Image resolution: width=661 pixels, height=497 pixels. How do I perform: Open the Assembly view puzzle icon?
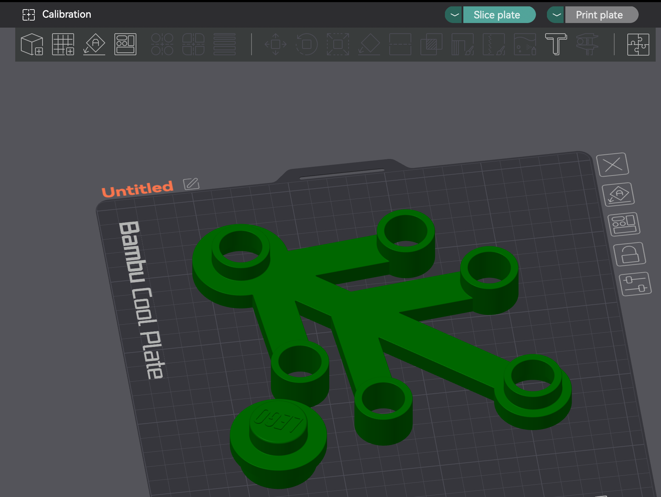[638, 44]
